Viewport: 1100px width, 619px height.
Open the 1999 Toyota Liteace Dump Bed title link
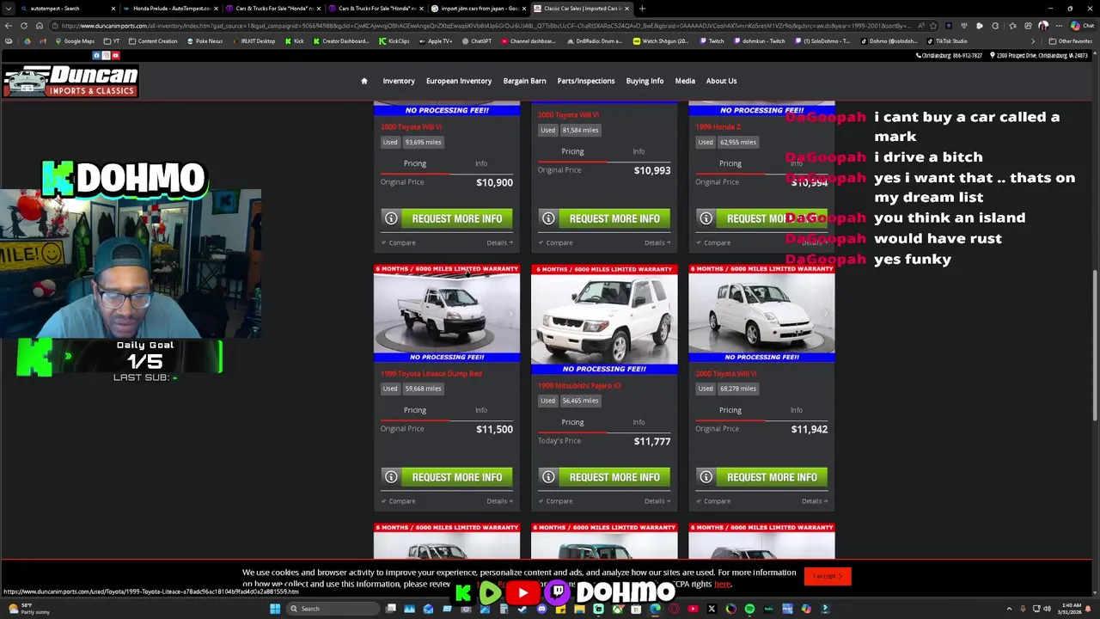pyautogui.click(x=431, y=374)
